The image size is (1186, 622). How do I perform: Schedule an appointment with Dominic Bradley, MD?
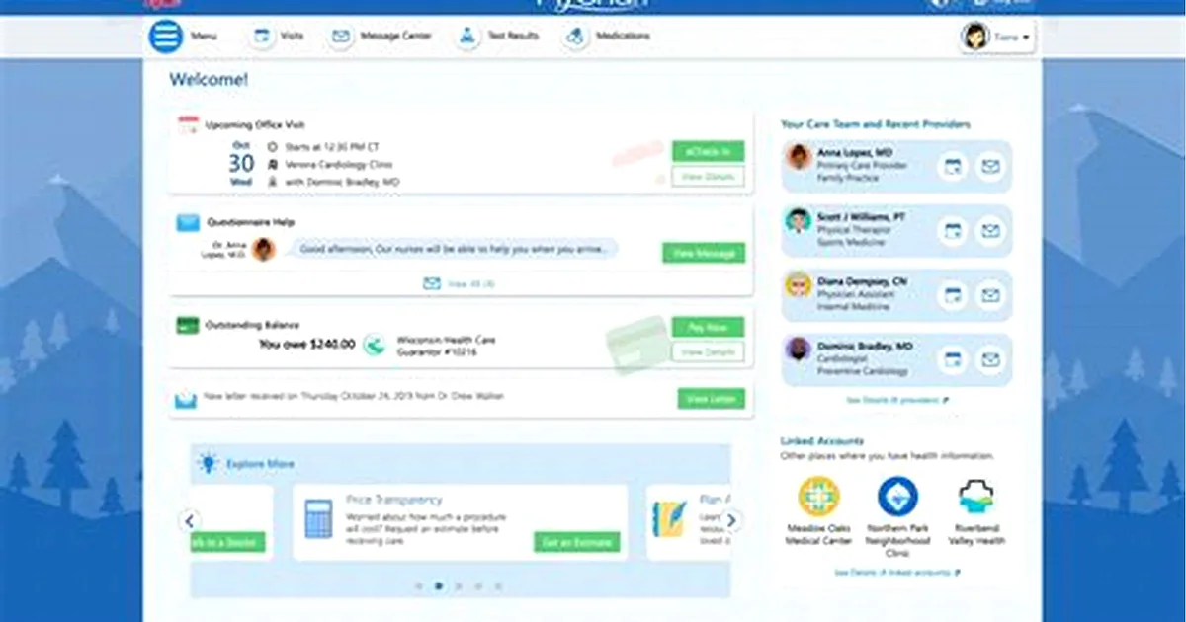952,360
